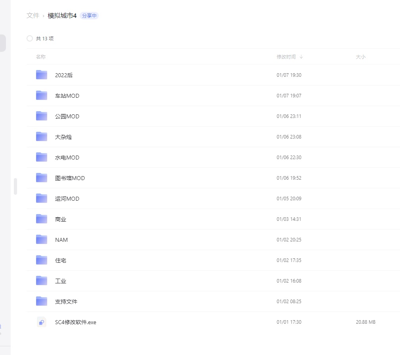Click the SC4修改软件.exe file icon
The width and height of the screenshot is (400, 355).
[42, 322]
